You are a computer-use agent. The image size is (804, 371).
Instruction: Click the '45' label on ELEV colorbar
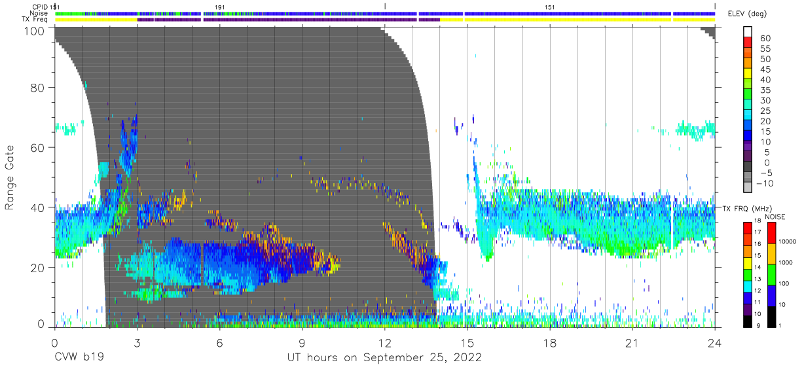coord(765,70)
